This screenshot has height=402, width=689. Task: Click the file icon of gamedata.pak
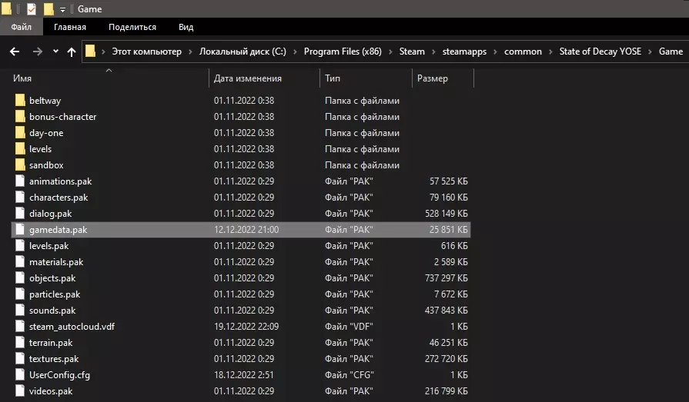[20, 230]
